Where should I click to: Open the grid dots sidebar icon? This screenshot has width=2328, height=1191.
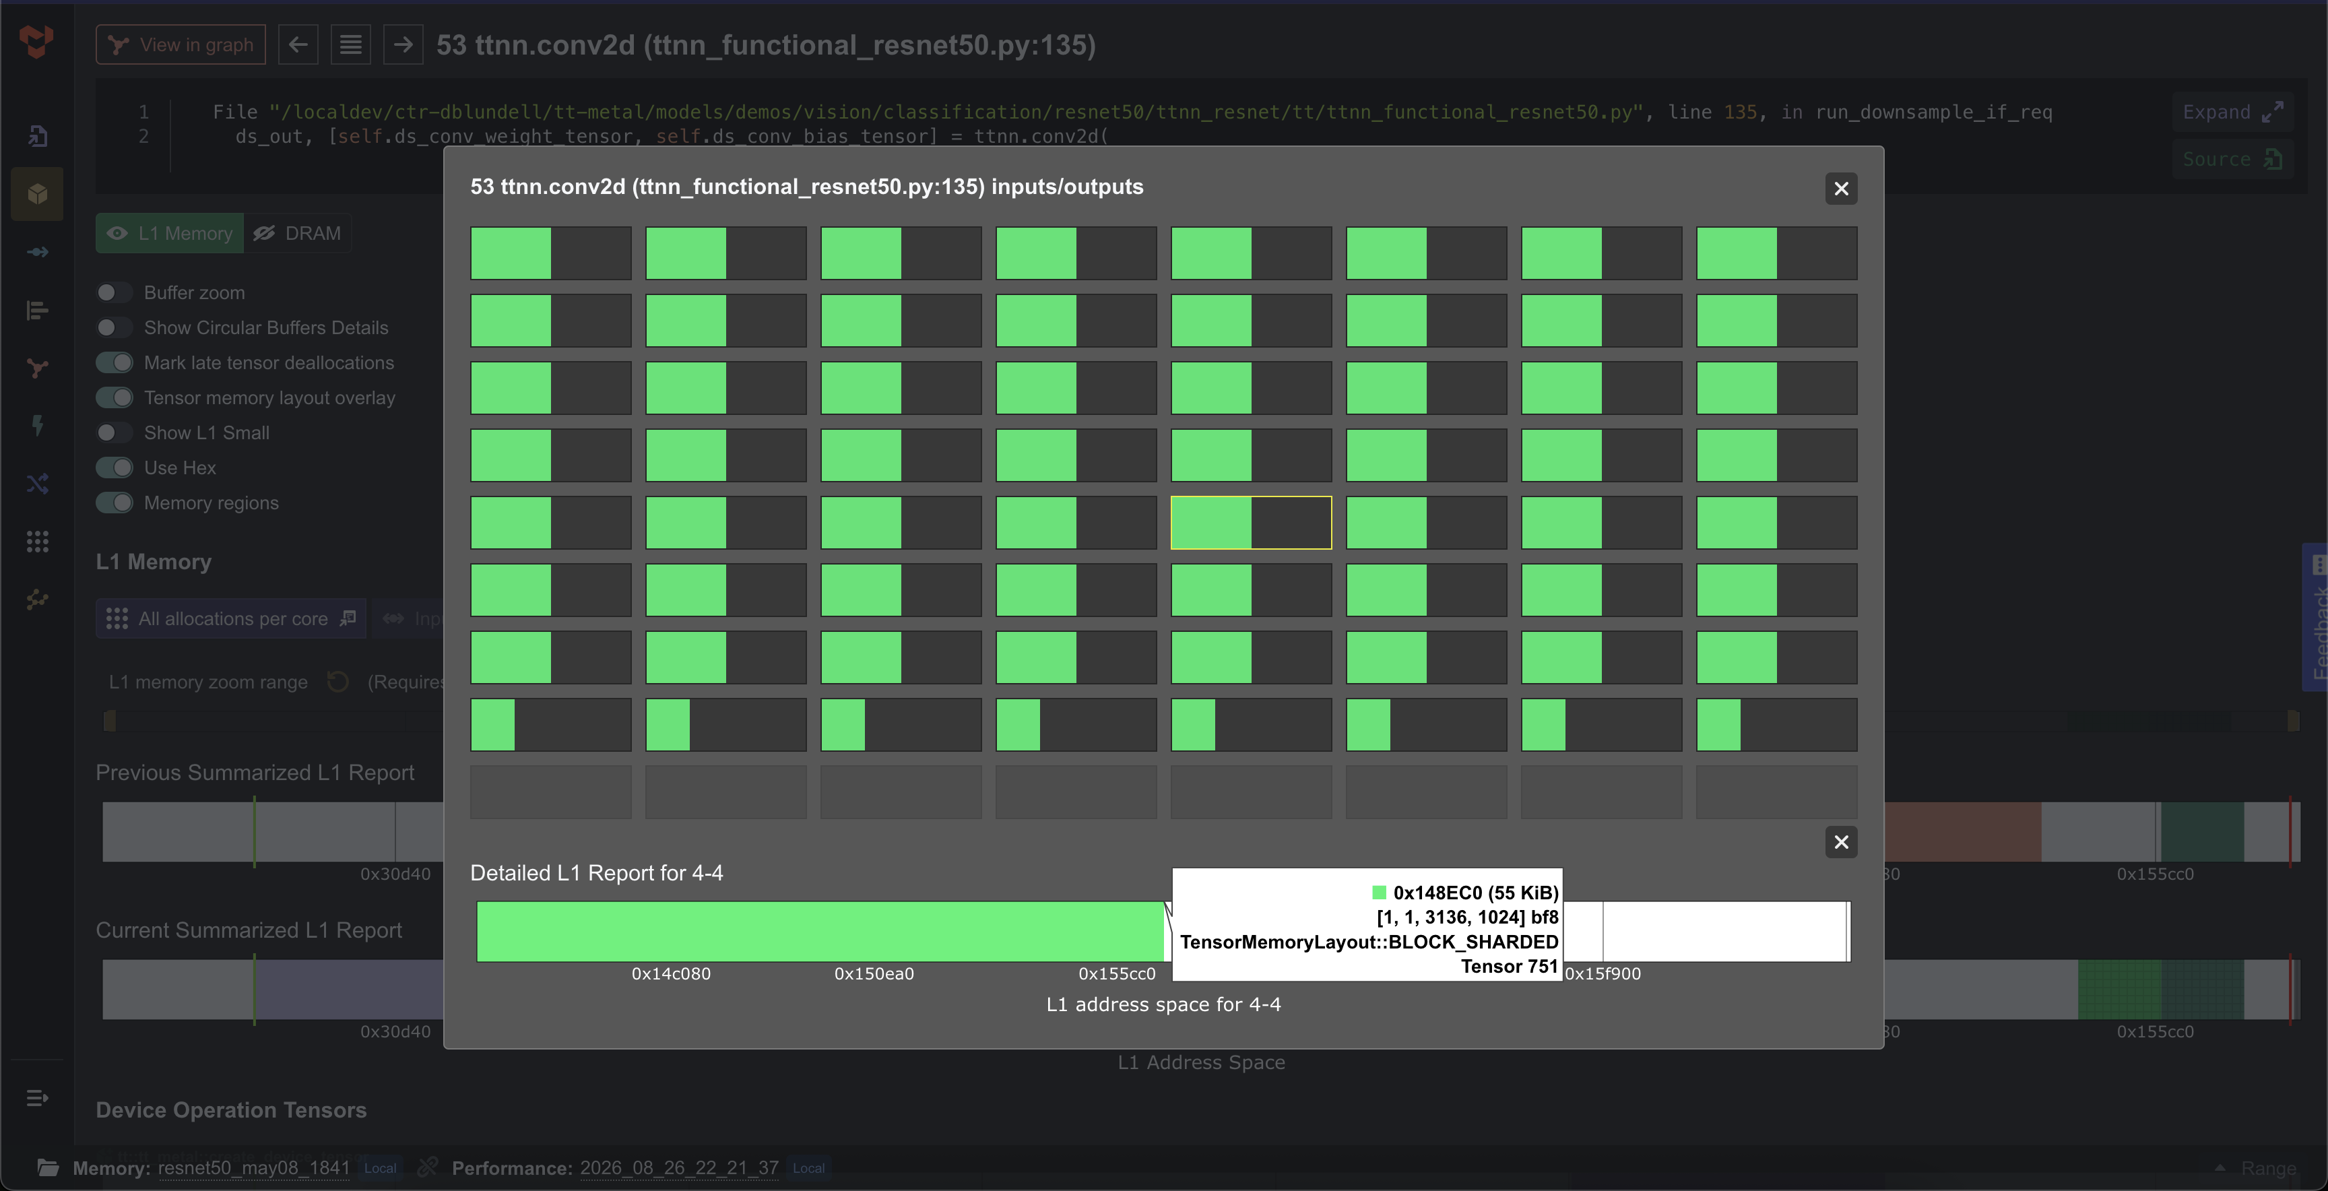pyautogui.click(x=37, y=542)
